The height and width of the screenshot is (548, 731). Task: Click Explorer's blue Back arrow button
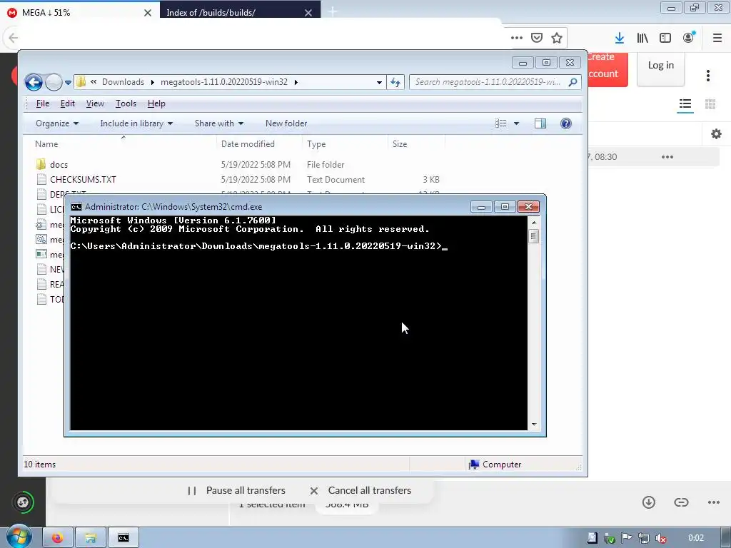34,83
